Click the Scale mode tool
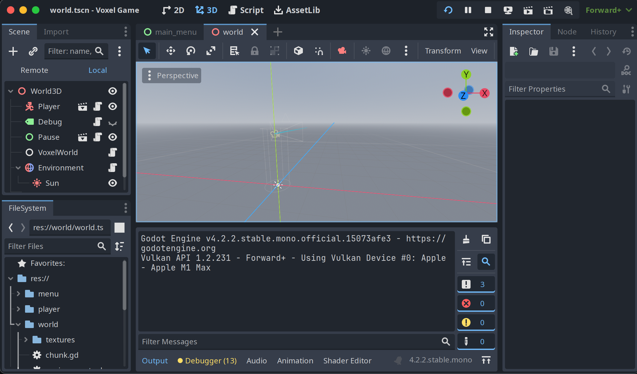Screen dimensions: 637x374 click(x=211, y=51)
